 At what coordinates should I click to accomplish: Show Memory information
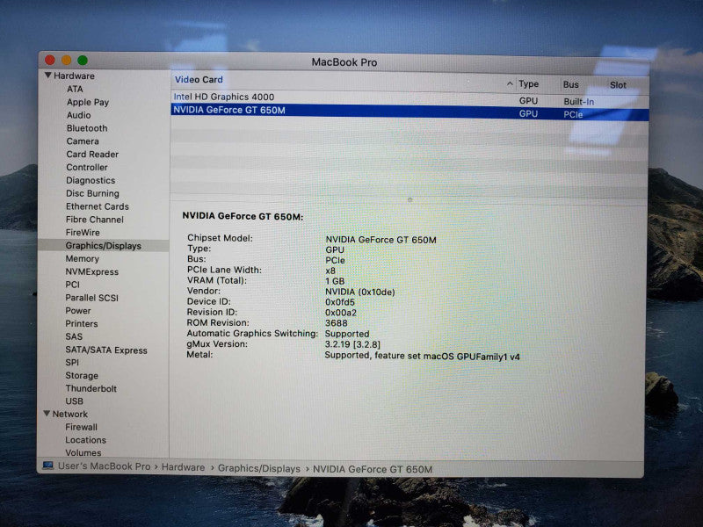[82, 258]
